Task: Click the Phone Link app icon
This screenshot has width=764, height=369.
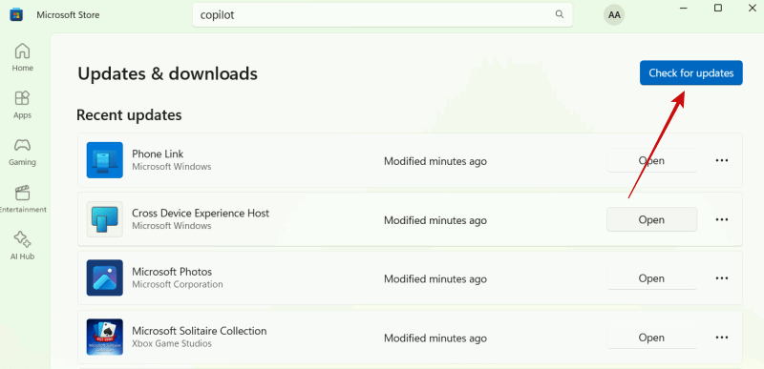Action: pyautogui.click(x=105, y=160)
